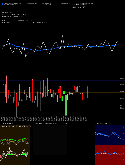Click the highest white line spike on upper chart
The image size is (125, 165).
pyautogui.click(x=62, y=36)
